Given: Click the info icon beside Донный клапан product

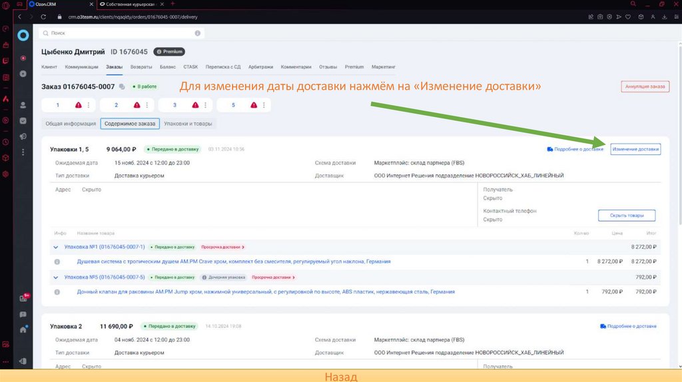Looking at the screenshot, I should tap(57, 292).
